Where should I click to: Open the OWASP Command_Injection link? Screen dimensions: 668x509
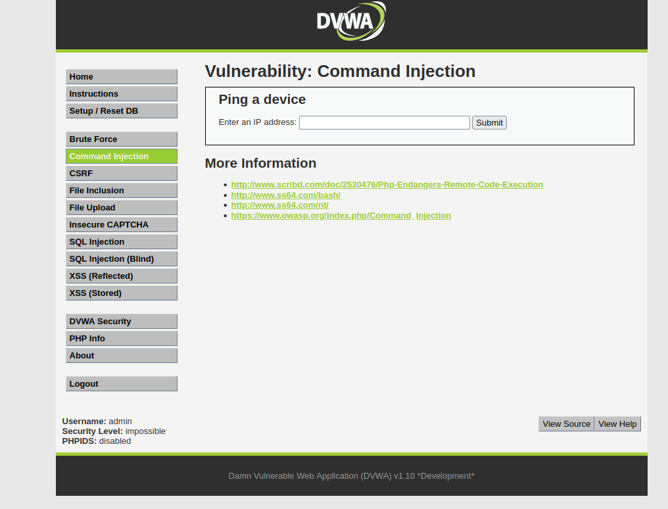tap(341, 216)
